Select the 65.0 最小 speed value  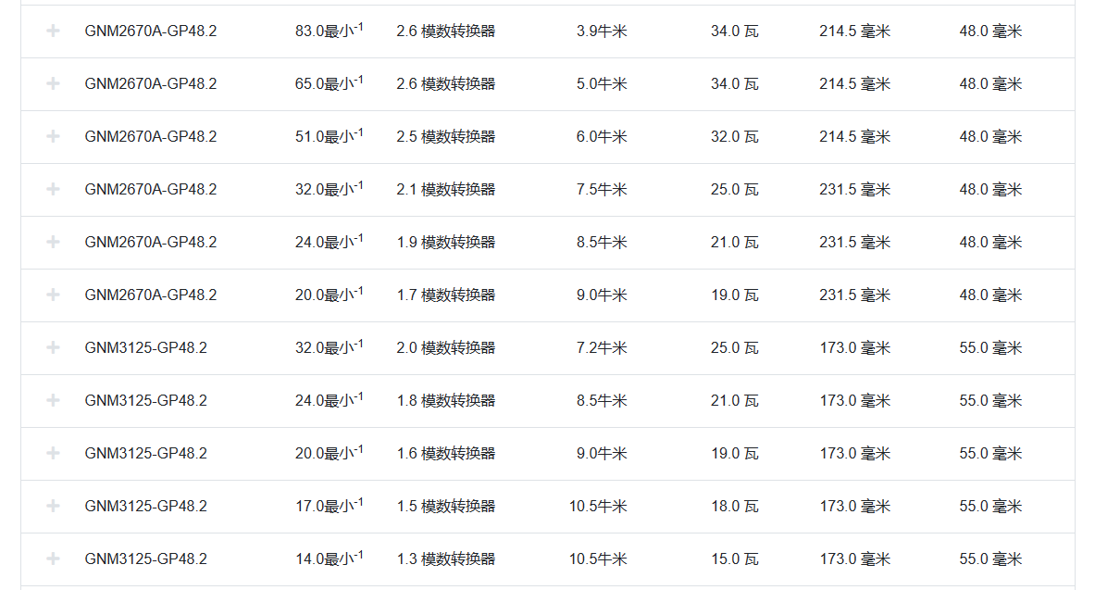329,84
